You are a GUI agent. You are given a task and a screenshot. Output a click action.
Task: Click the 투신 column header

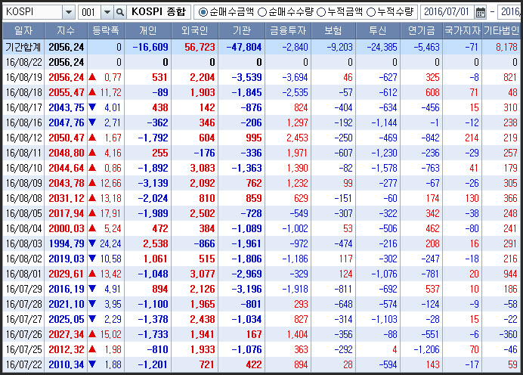coord(378,31)
